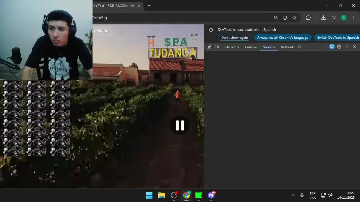Open DevTools settings gear

[x=339, y=47]
